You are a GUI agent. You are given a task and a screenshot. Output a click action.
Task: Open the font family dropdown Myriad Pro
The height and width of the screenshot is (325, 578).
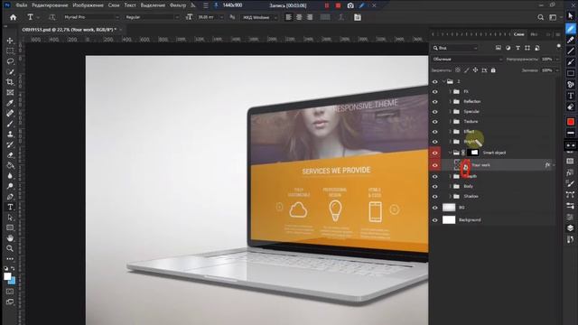91,17
